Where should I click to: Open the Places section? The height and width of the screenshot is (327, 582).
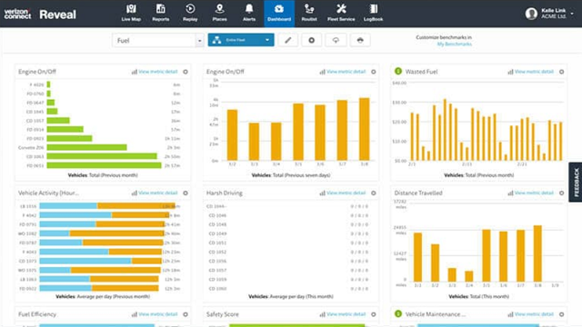pyautogui.click(x=219, y=14)
